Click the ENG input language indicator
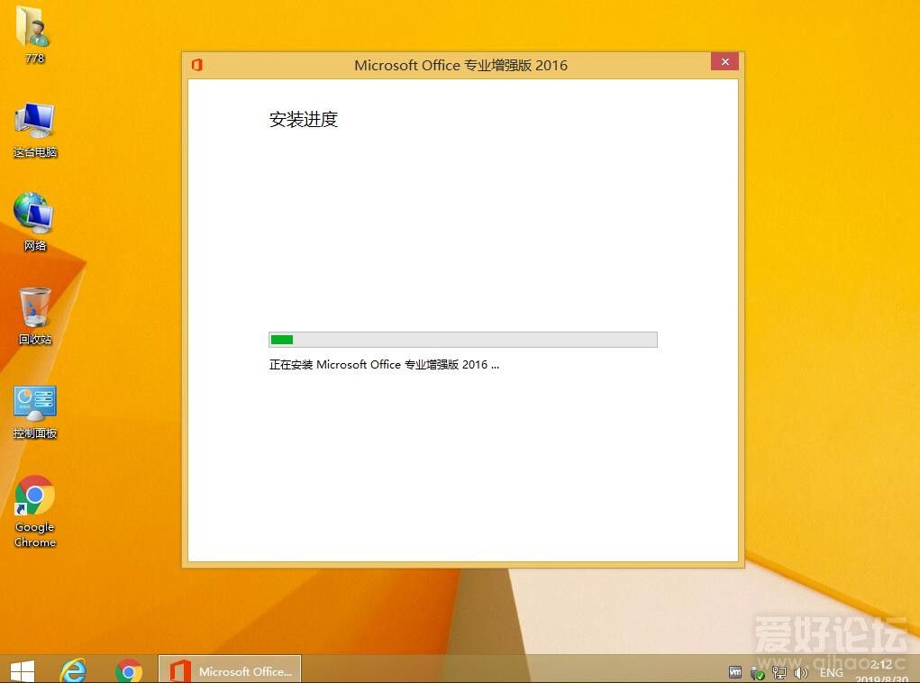 tap(831, 672)
